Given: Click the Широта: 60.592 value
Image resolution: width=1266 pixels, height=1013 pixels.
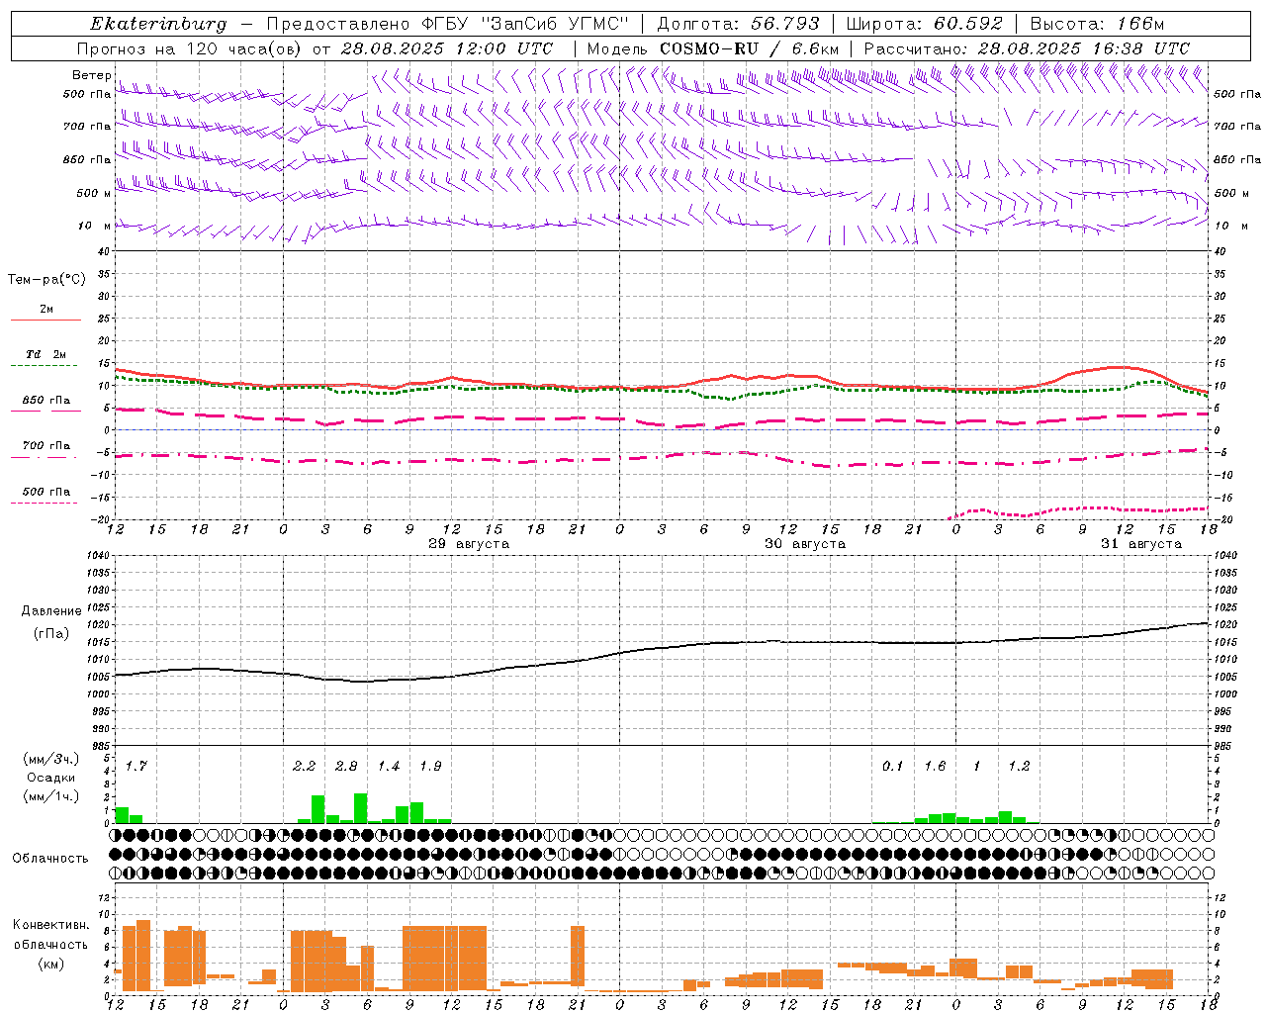Looking at the screenshot, I should click(925, 24).
